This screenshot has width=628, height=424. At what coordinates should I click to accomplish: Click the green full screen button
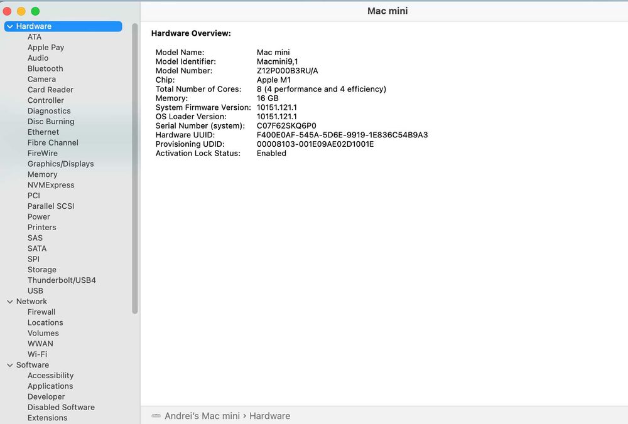click(x=35, y=11)
